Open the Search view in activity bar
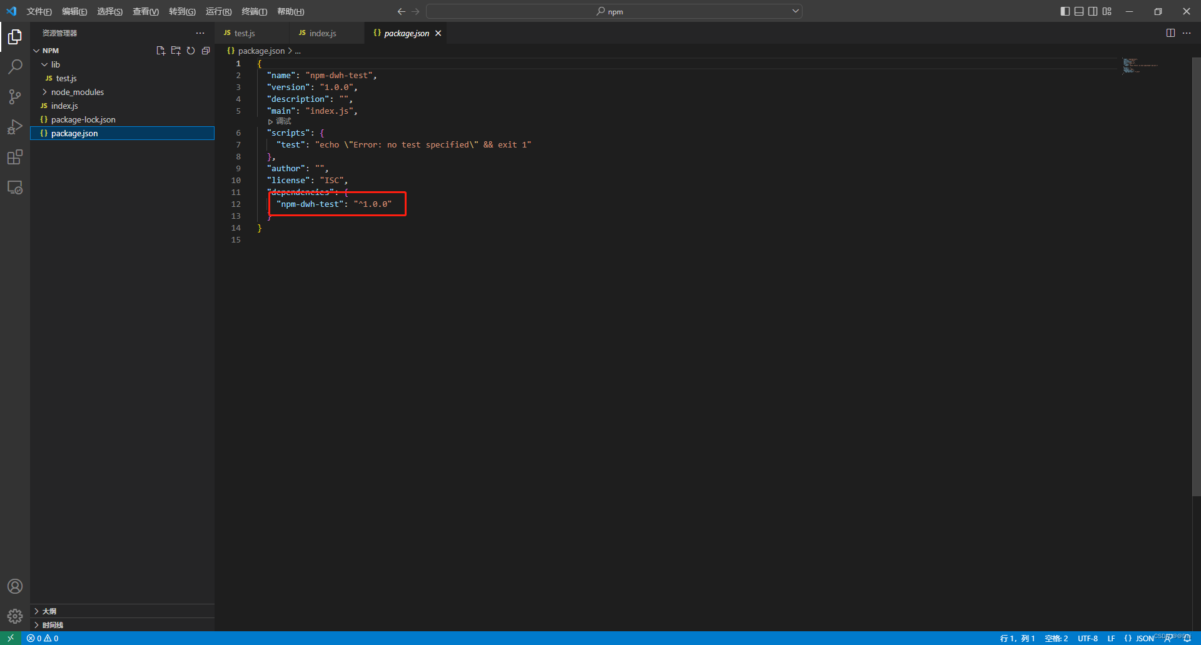1201x645 pixels. pyautogui.click(x=15, y=66)
